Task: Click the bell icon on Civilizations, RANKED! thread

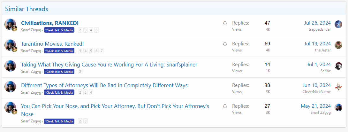Action: pos(225,23)
